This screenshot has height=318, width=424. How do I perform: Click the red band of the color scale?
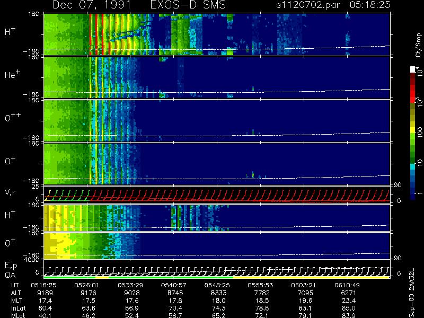click(x=413, y=93)
